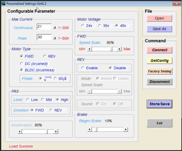Click the FWD Speed Scale left arrow
Screen dimensions: 182x151
click(89, 49)
